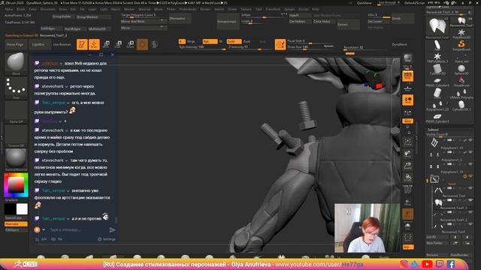Select the PolyMesh3D star tool thumbnail
The width and height of the screenshot is (481, 270).
click(x=461, y=33)
